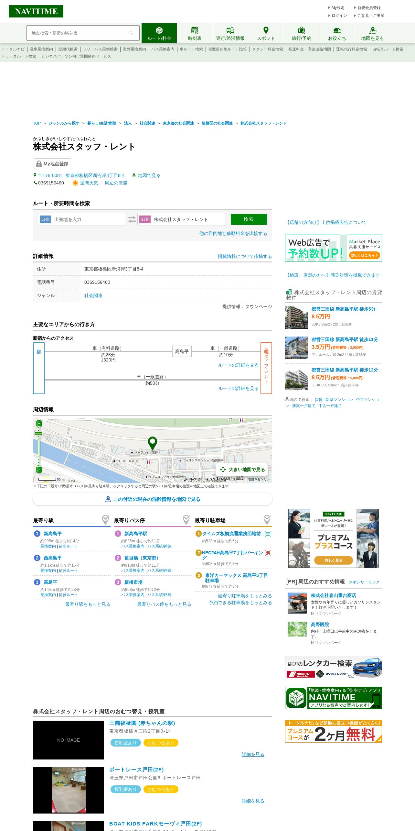Open the 新高島平駅 徒歩5分 rental listing thumbnail
Screen dimensions: 415x831
click(296, 317)
